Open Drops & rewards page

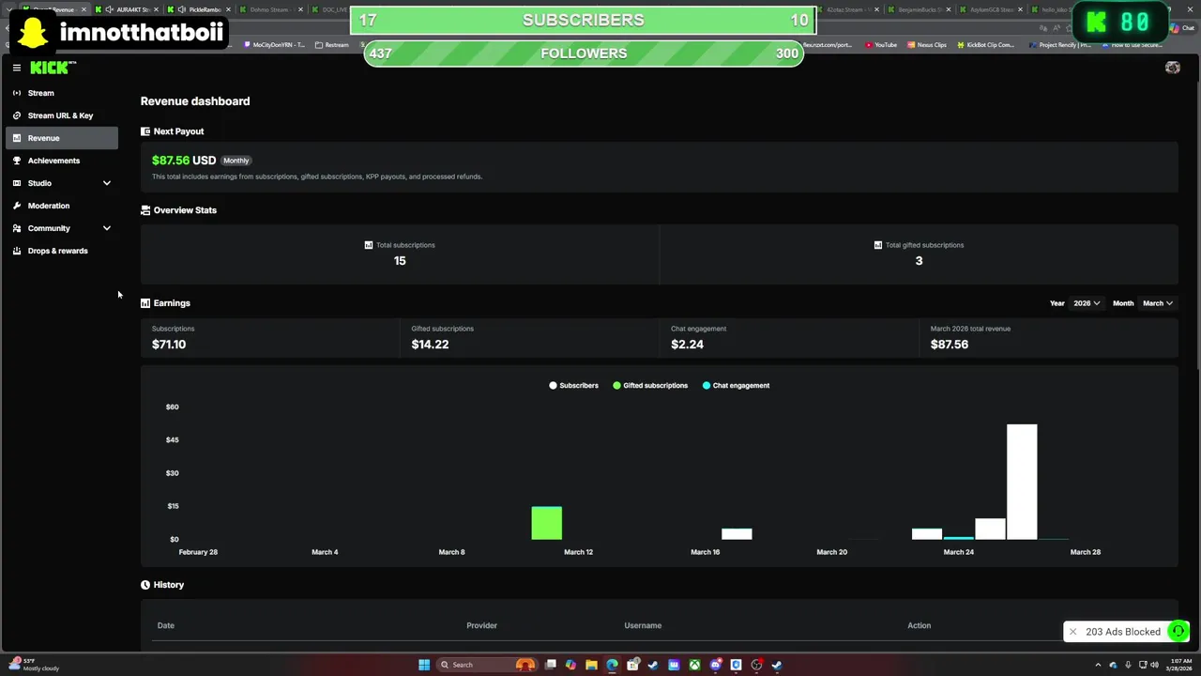click(x=62, y=251)
